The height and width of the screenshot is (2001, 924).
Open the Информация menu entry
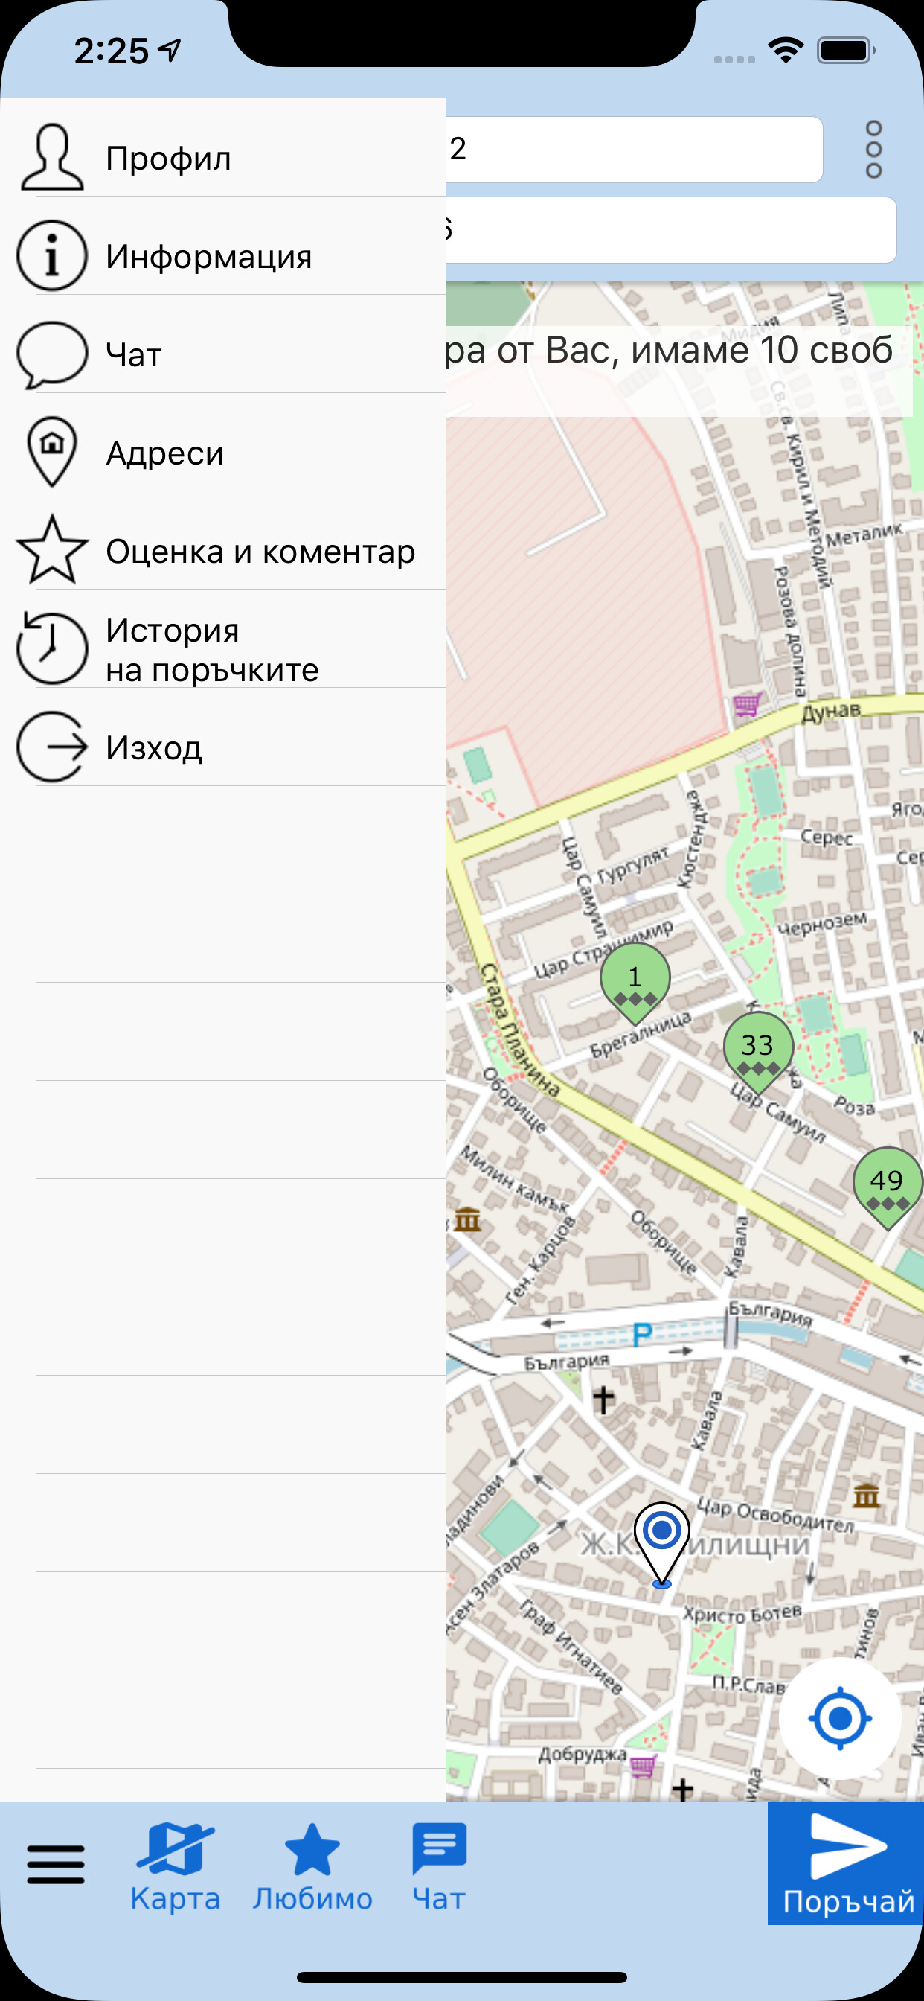pos(223,246)
